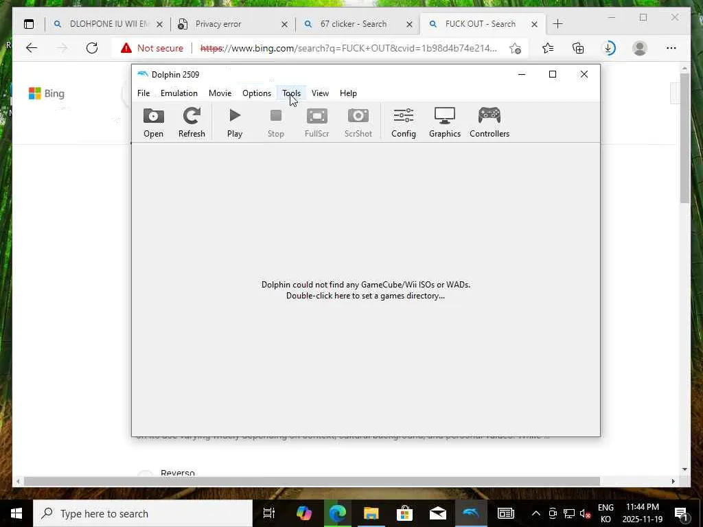Screen dimensions: 703x527
Task: Open Graphics settings in Dolphin
Action: [445, 122]
